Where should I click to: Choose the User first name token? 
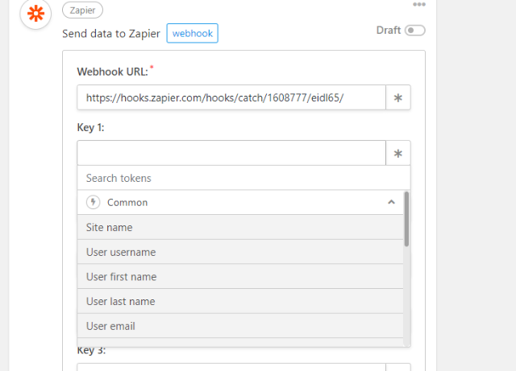tap(240, 277)
